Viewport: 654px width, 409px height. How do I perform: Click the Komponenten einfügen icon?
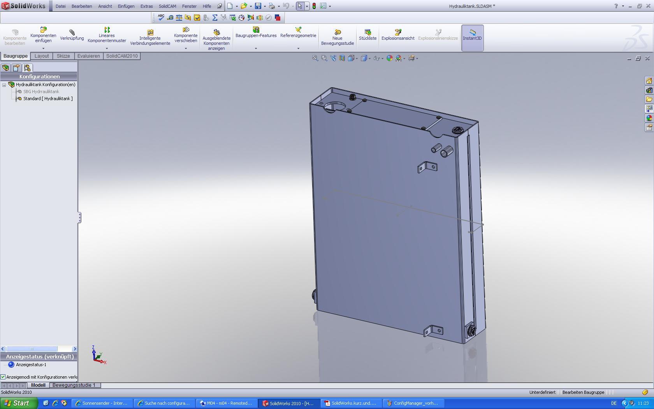click(43, 30)
